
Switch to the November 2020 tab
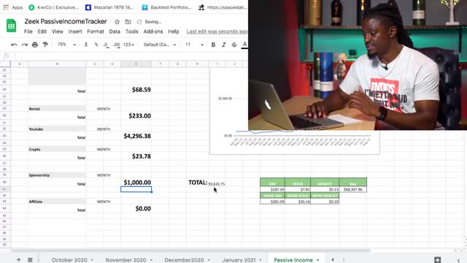point(126,260)
